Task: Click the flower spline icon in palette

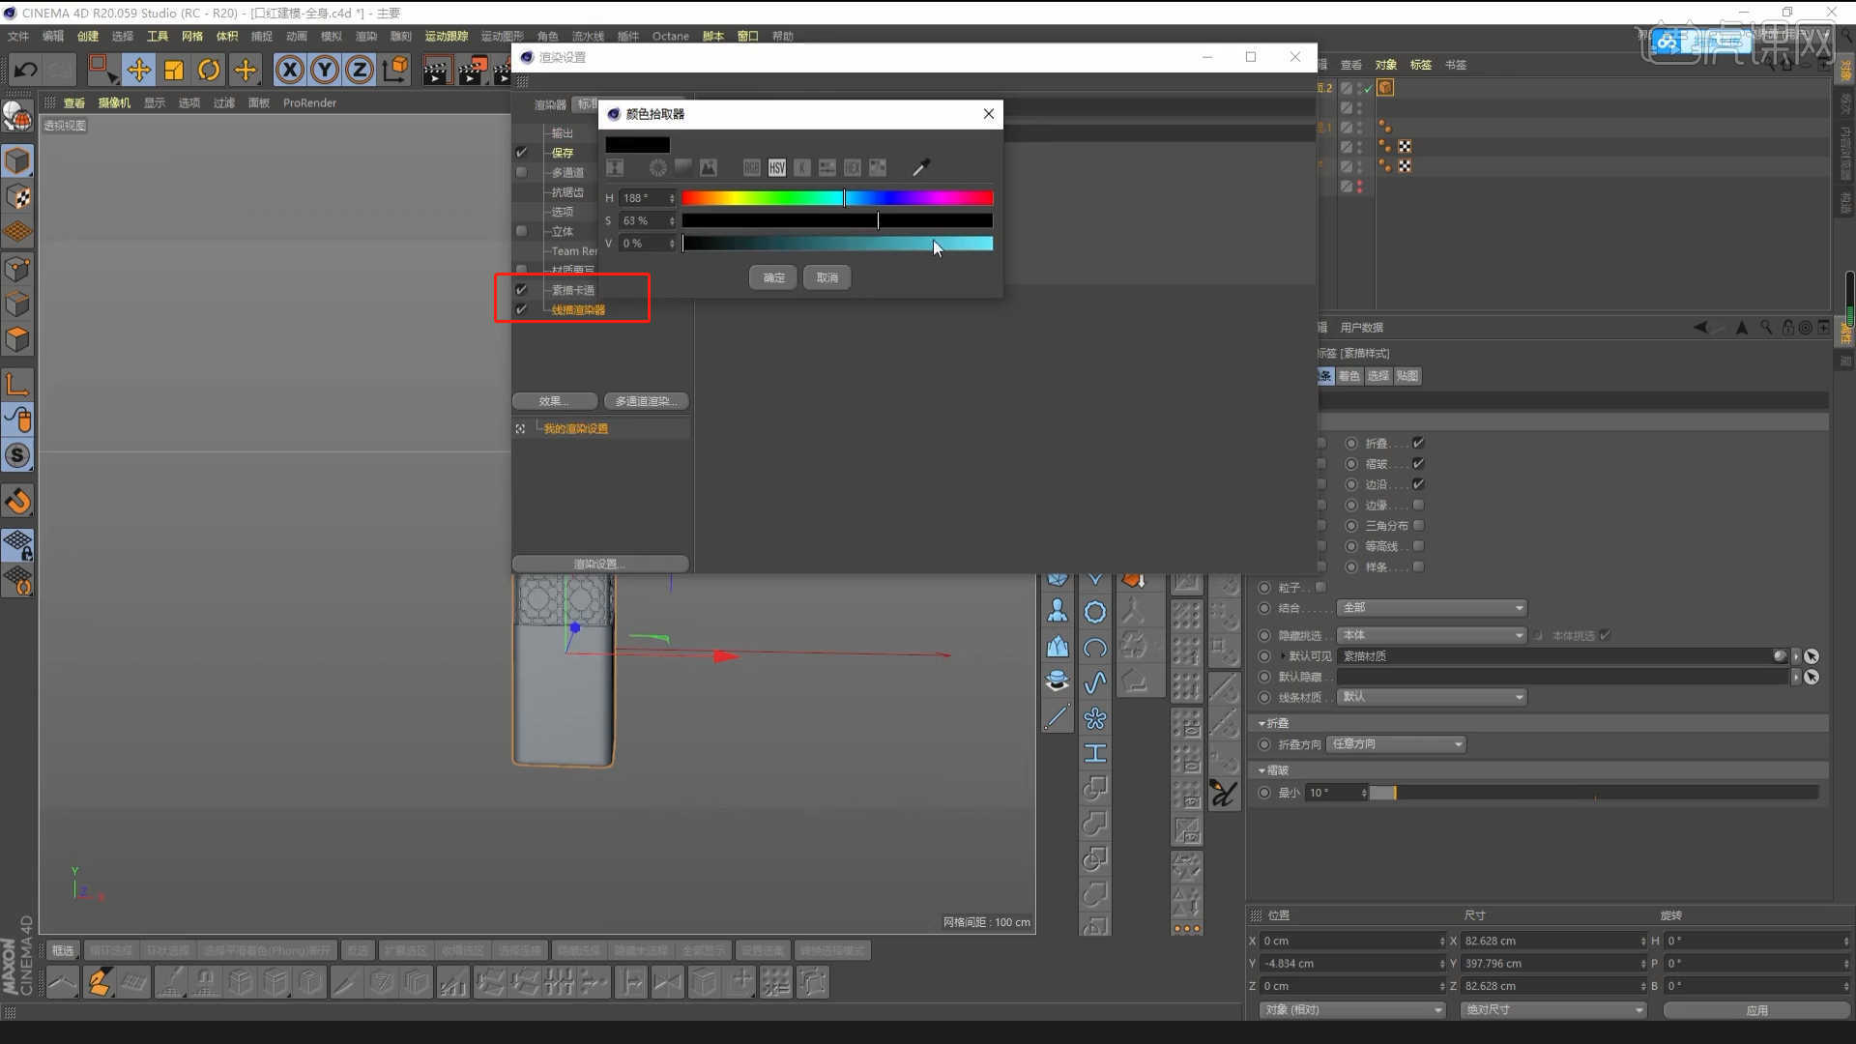Action: click(1095, 718)
